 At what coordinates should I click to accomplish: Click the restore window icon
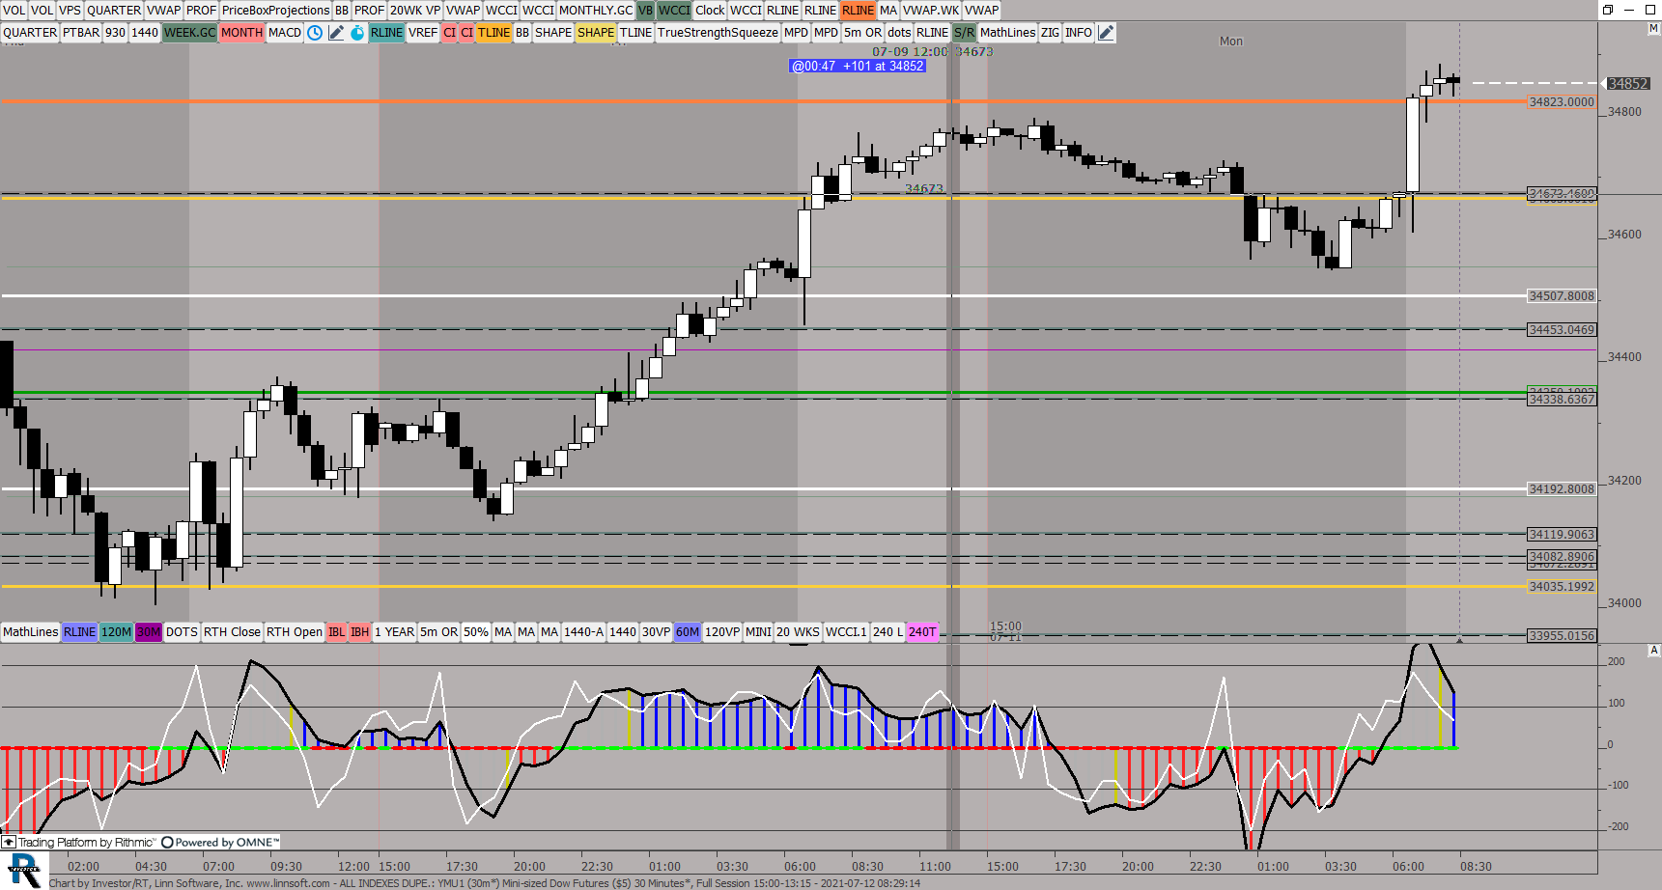(1608, 10)
